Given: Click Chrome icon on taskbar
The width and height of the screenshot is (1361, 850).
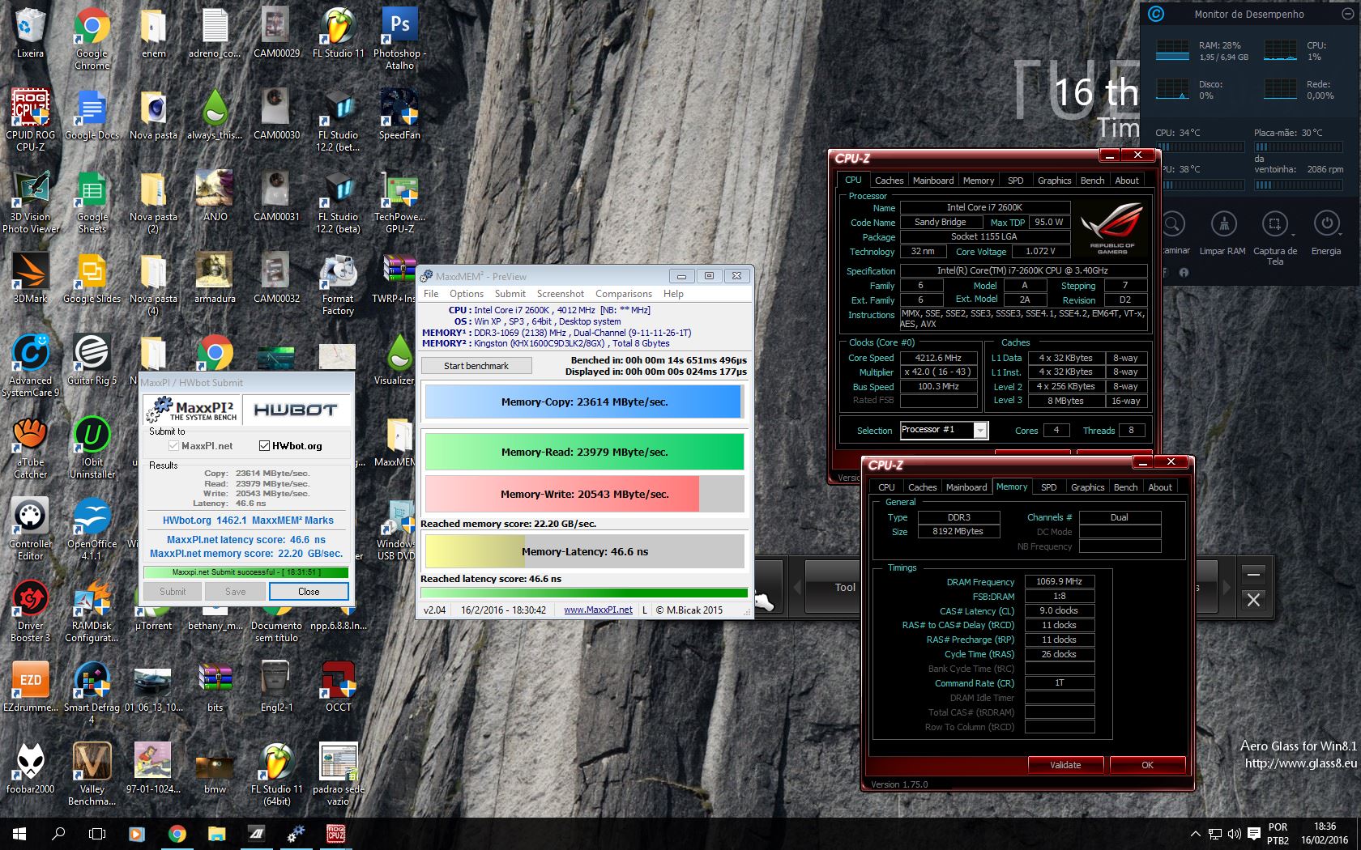Looking at the screenshot, I should tap(177, 833).
